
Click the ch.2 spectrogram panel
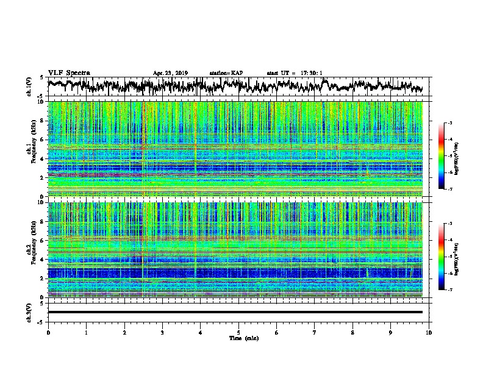coord(235,250)
